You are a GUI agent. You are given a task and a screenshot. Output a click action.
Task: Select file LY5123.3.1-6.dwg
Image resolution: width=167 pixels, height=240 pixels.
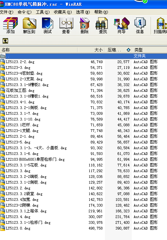[22, 154]
